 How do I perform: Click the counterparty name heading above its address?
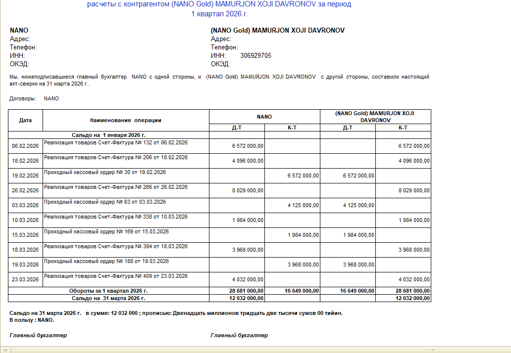[x=278, y=30]
